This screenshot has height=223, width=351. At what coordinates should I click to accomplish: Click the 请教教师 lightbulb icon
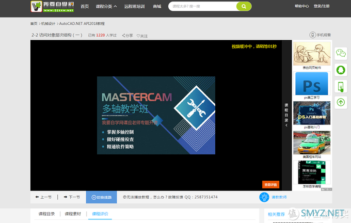264,197
